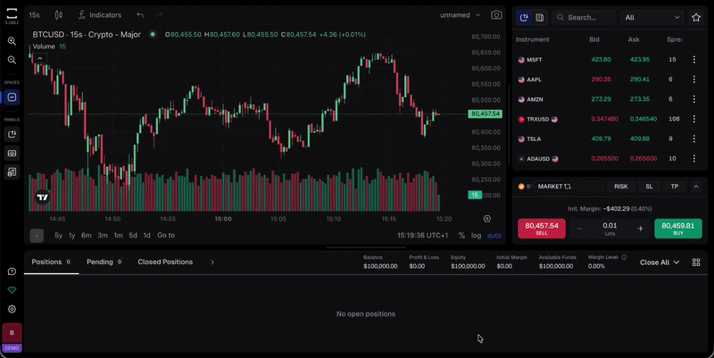Expand the chart bottom-left arrow button

pyautogui.click(x=37, y=236)
